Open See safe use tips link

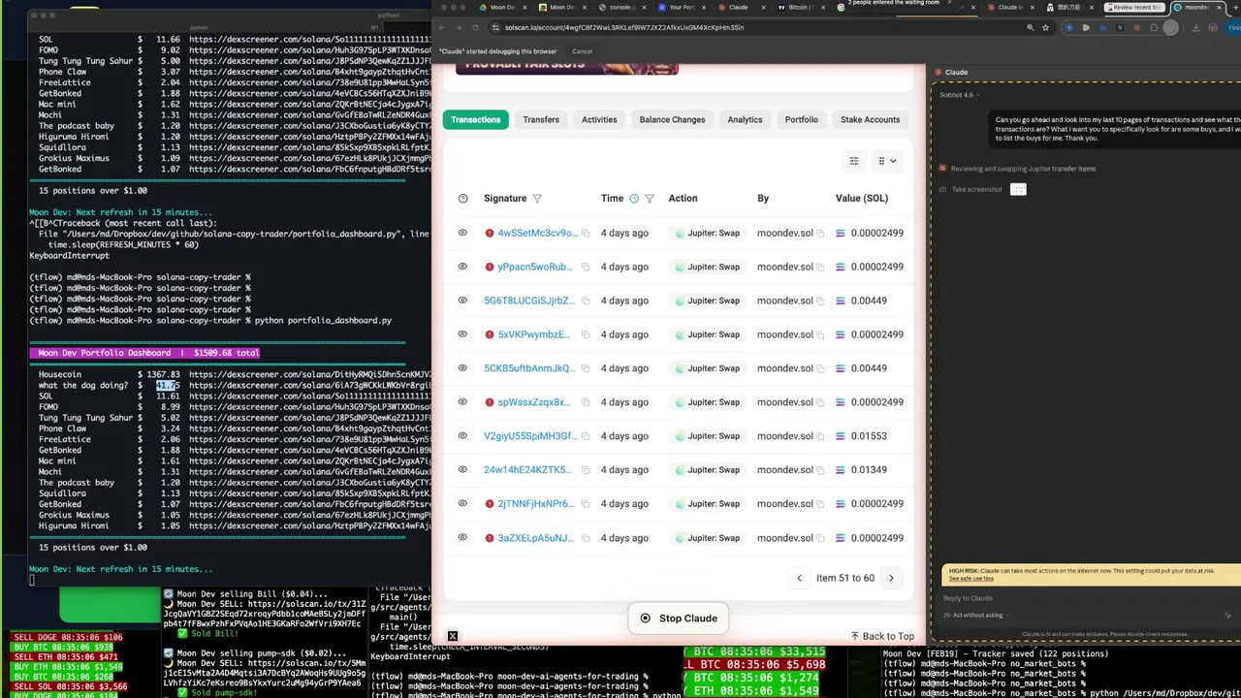point(971,579)
